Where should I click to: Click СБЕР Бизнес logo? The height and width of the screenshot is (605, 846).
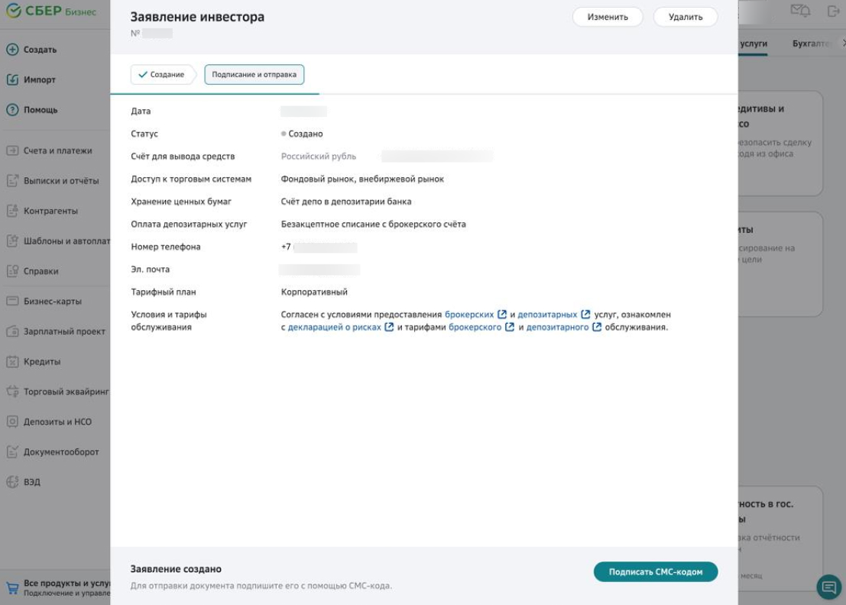point(51,12)
